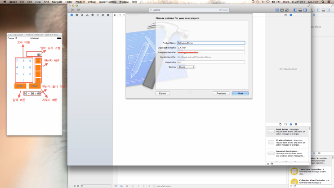
Task: Open the Devices dropdown showing iPhone
Action: [186, 67]
